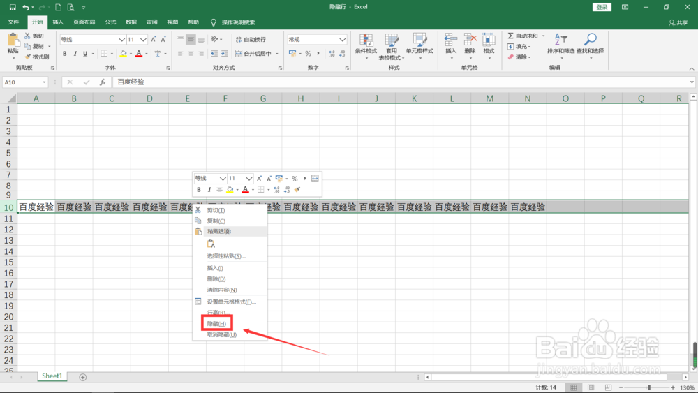Click the Sheet1 tab
The image size is (698, 393).
coord(52,376)
